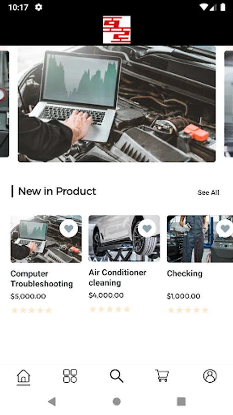Viewport: 233px width, 415px height.
Task: Favorite Air Conditioner cleaning with heart
Action: (147, 228)
